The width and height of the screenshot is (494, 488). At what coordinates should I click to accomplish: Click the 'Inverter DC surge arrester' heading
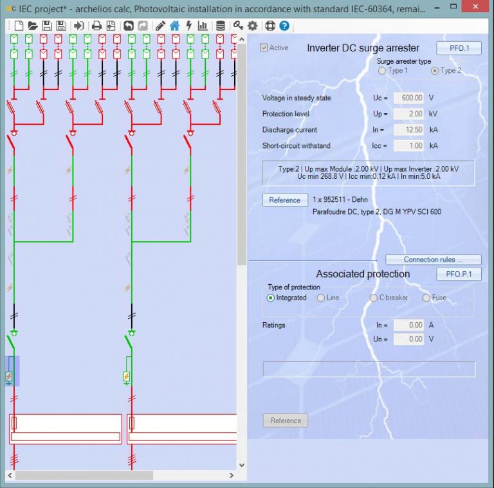pos(363,48)
